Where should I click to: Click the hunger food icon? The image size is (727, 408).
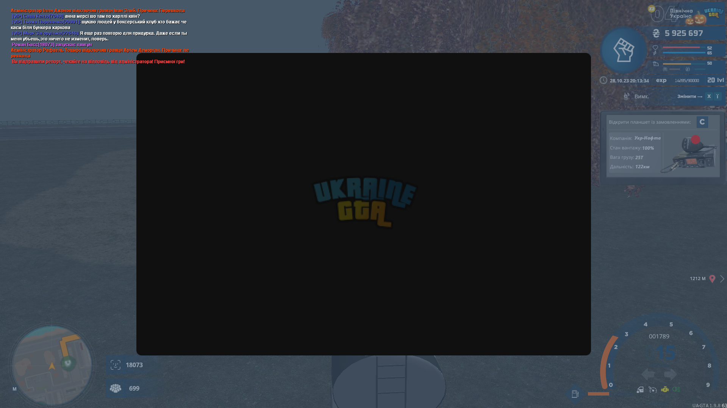[656, 64]
